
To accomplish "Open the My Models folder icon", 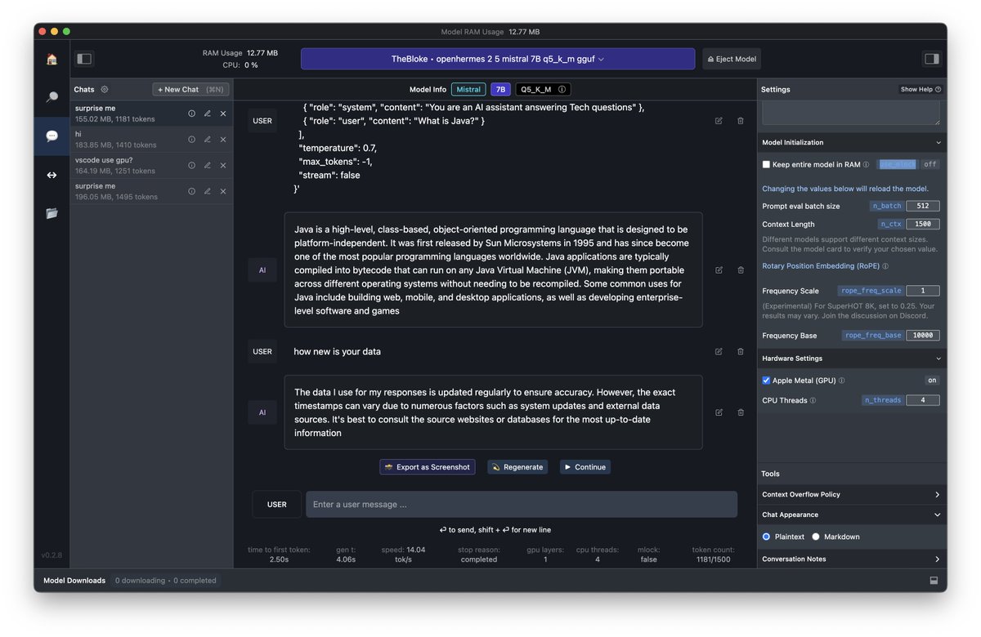I will pyautogui.click(x=52, y=213).
